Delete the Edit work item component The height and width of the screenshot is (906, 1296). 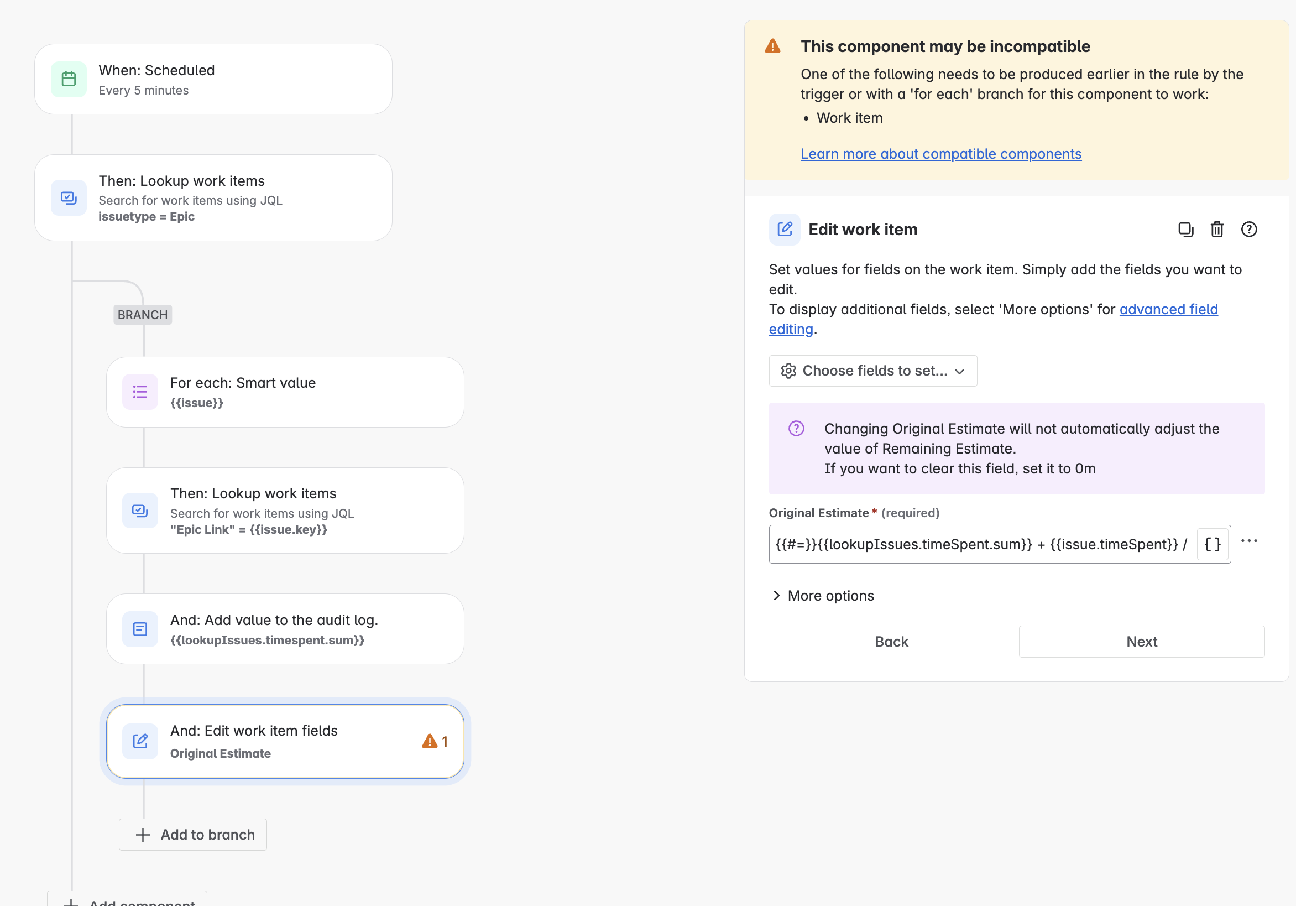(1217, 230)
